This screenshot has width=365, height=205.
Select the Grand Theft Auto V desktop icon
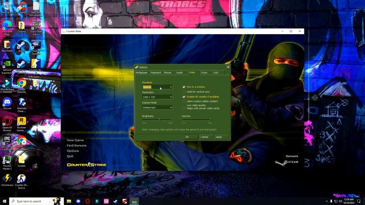coord(35,28)
